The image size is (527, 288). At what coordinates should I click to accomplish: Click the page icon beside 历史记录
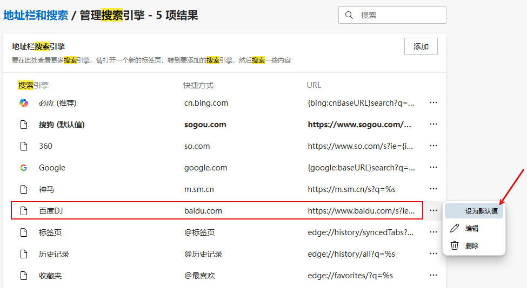click(24, 254)
